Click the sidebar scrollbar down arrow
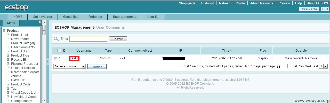The width and height of the screenshot is (330, 103). click(x=44, y=101)
